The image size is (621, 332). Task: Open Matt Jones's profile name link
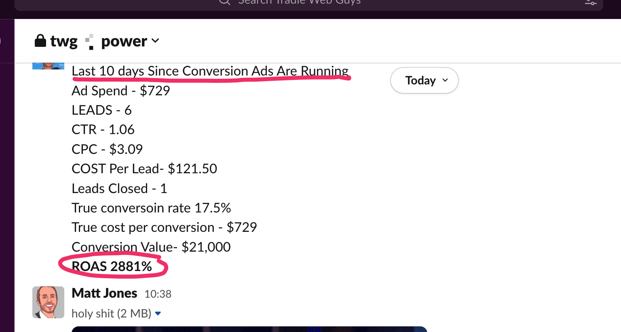[104, 293]
